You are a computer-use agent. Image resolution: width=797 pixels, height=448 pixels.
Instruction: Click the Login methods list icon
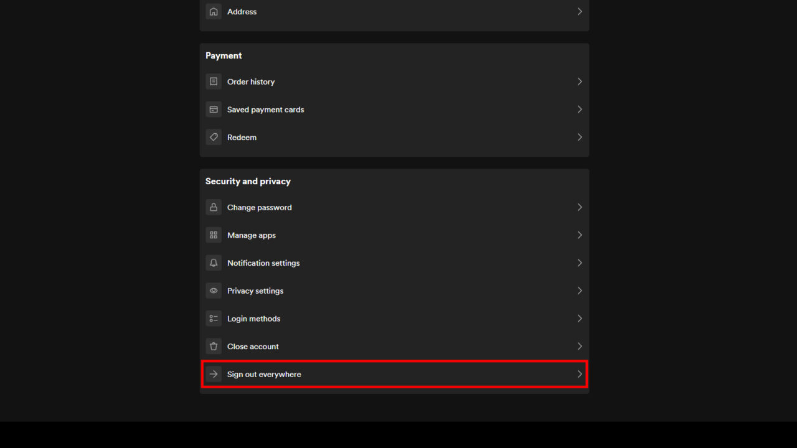point(214,318)
